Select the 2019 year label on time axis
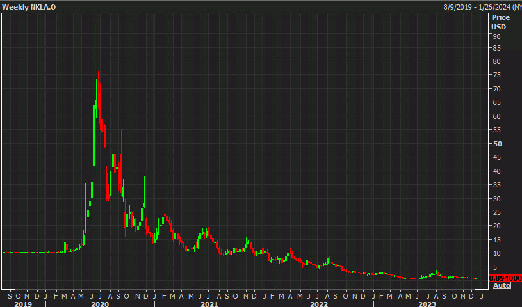Viewport: 522px width, 307px height. pos(22,304)
